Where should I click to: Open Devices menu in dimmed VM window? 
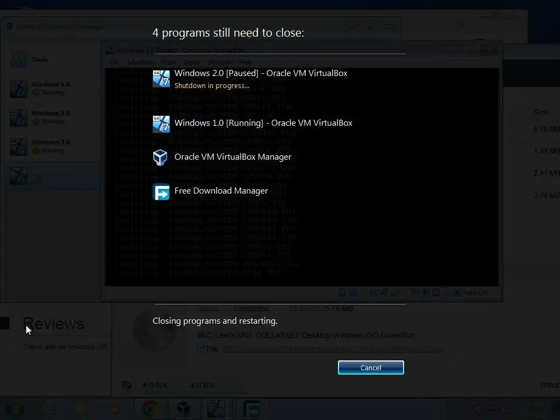219,62
